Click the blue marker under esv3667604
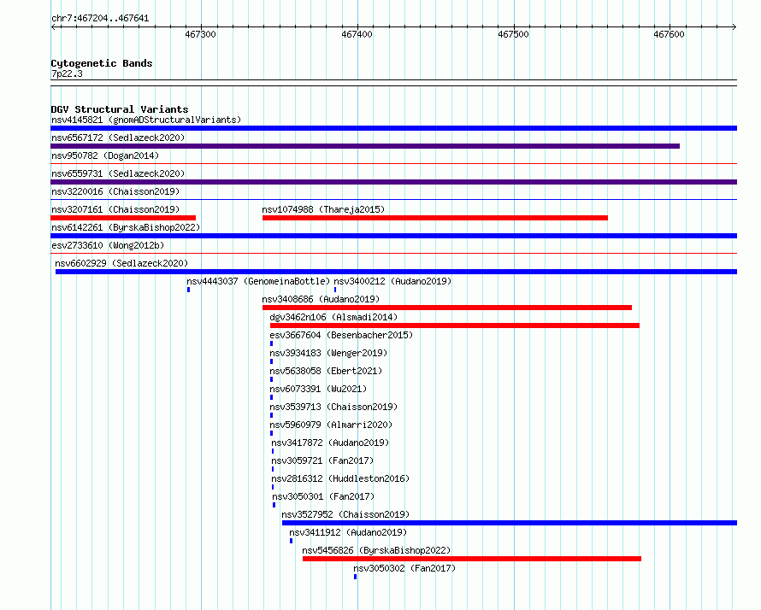The image size is (761, 610). (271, 343)
